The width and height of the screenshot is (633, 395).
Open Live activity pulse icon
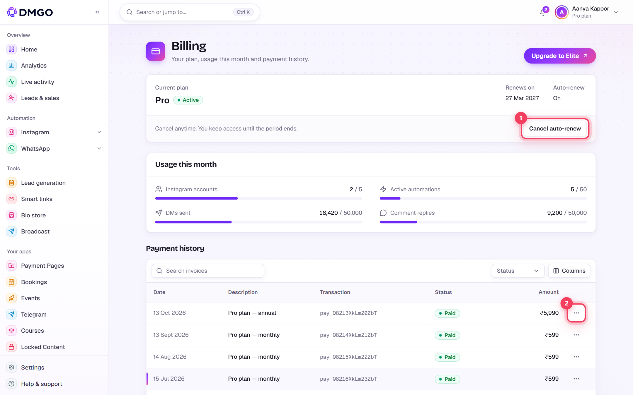pos(11,82)
